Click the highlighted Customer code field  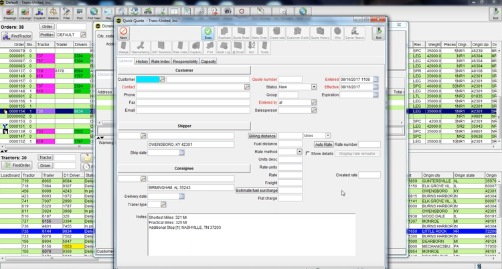[148, 80]
